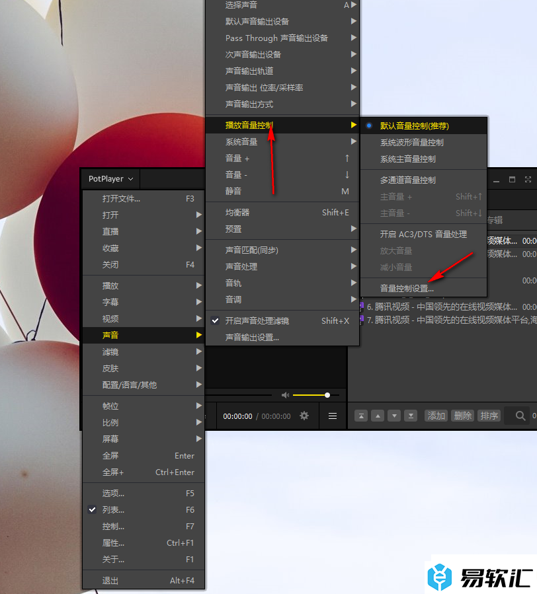Open 属性... menu entry
Image resolution: width=537 pixels, height=594 pixels.
[144, 543]
